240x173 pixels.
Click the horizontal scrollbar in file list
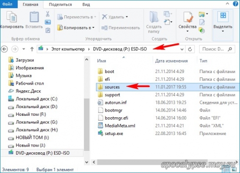tap(153, 162)
